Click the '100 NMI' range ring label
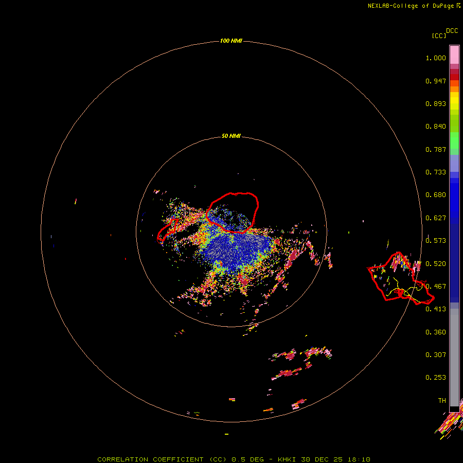Screen dimensions: 463x463 point(231,41)
